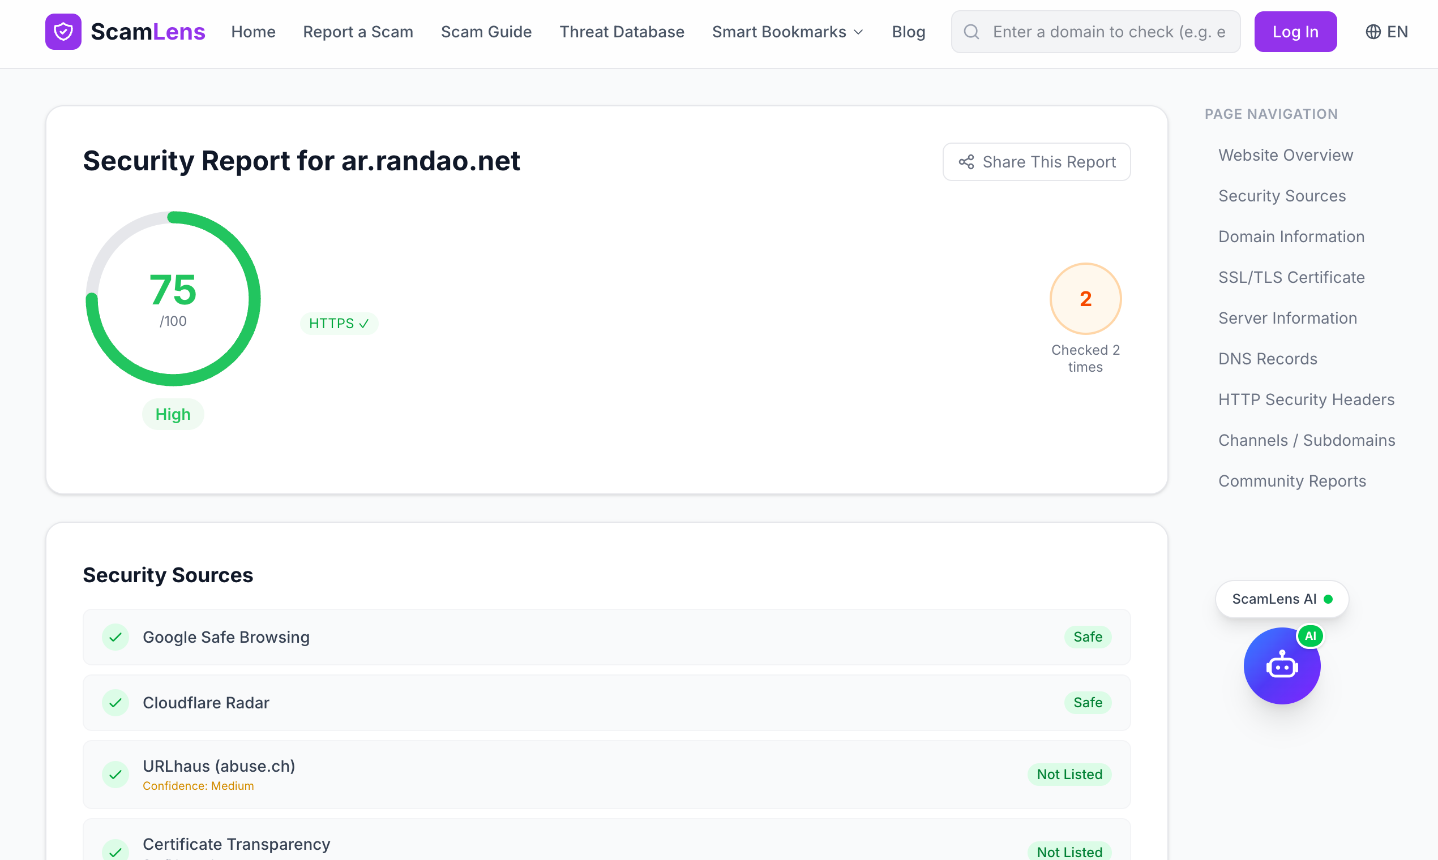The height and width of the screenshot is (860, 1438).
Task: Open the globe language selector icon
Action: pos(1373,31)
